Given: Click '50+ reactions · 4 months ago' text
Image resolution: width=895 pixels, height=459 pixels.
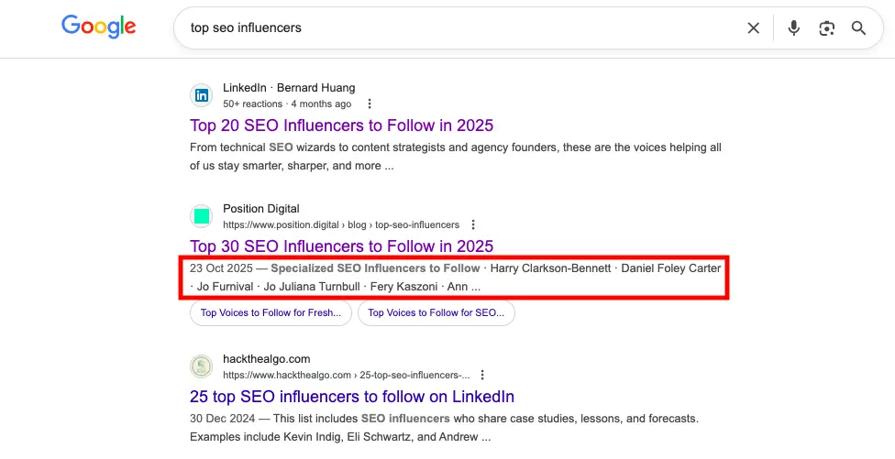Looking at the screenshot, I should click(x=287, y=104).
